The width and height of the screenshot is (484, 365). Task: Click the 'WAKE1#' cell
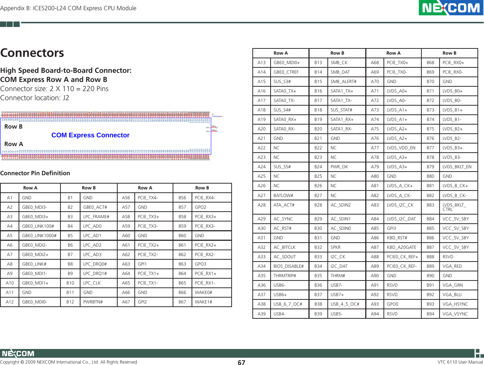[212, 302]
